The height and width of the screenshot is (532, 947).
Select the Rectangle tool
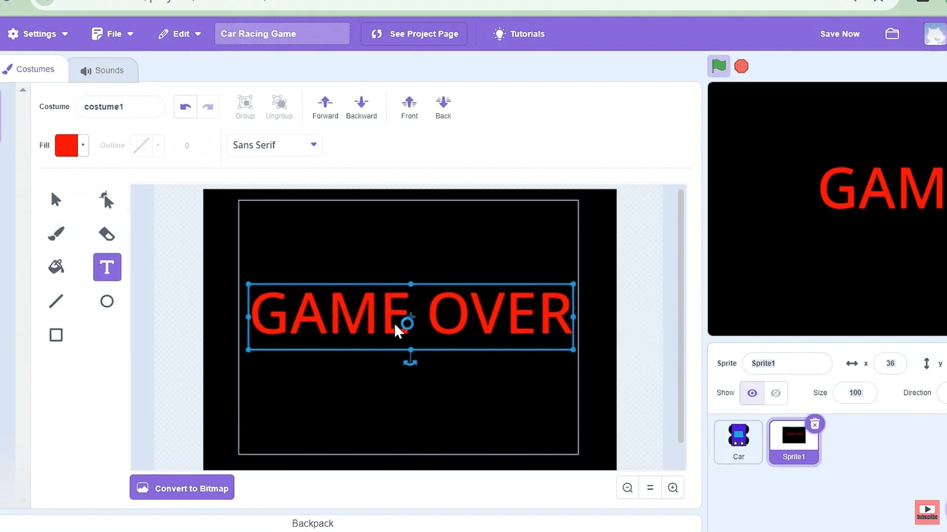click(x=56, y=334)
